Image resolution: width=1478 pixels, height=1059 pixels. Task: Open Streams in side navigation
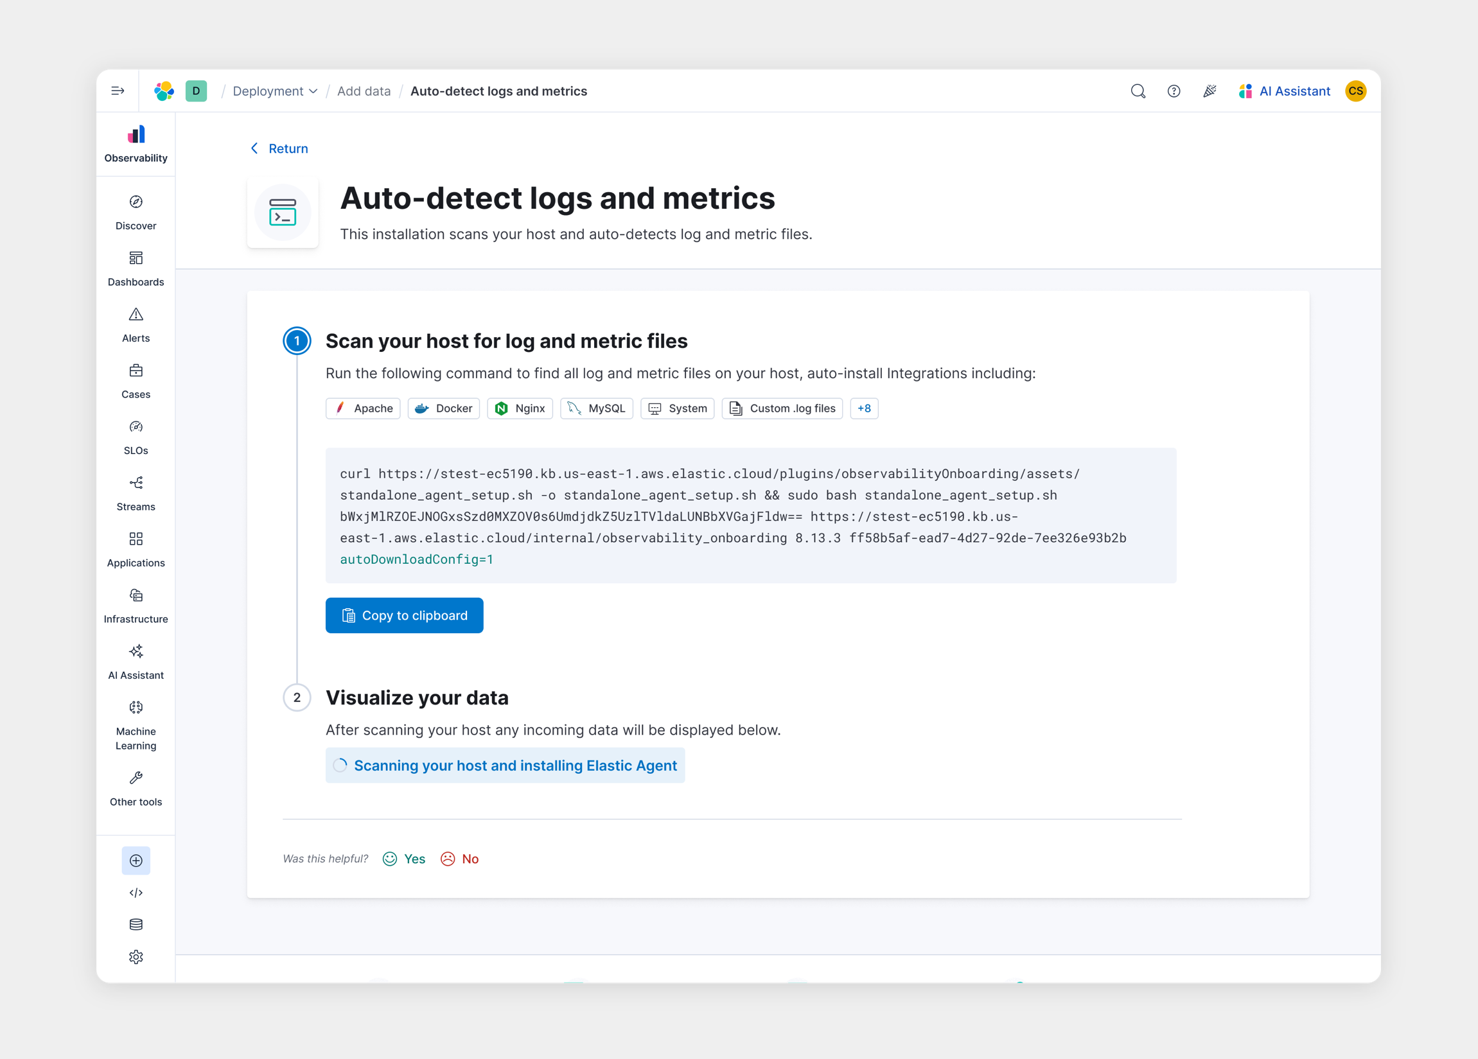click(136, 493)
